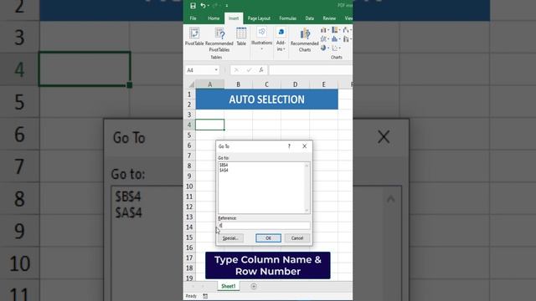Switch to the Data tab
This screenshot has width=536, height=301.
(x=310, y=18)
